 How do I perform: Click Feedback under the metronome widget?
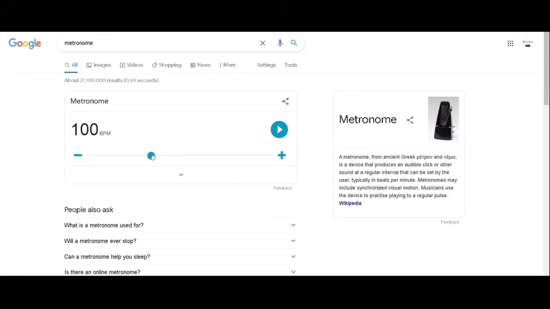282,188
